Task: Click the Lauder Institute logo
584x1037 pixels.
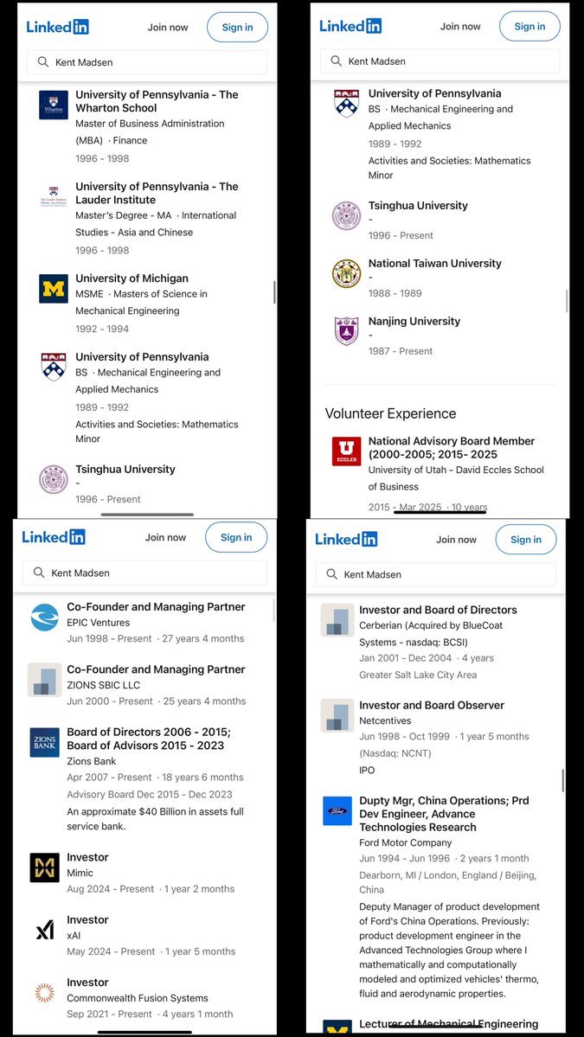Action: [54, 197]
